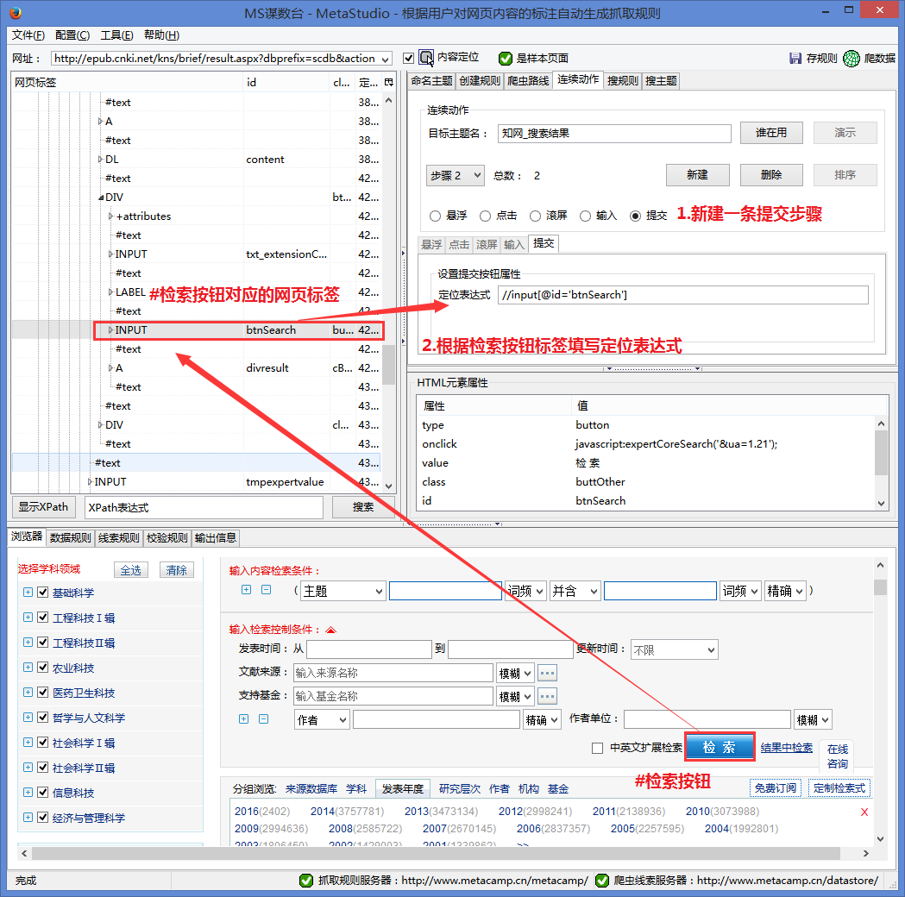Screen dimensions: 905x897
Task: Open the 并含 operator dropdown
Action: (x=575, y=592)
